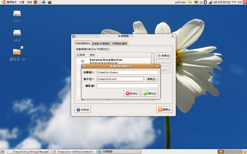Viewport: 247px width, 154px height.
Task: Switch to the 作業階段選項 tab
Action: 119,44
